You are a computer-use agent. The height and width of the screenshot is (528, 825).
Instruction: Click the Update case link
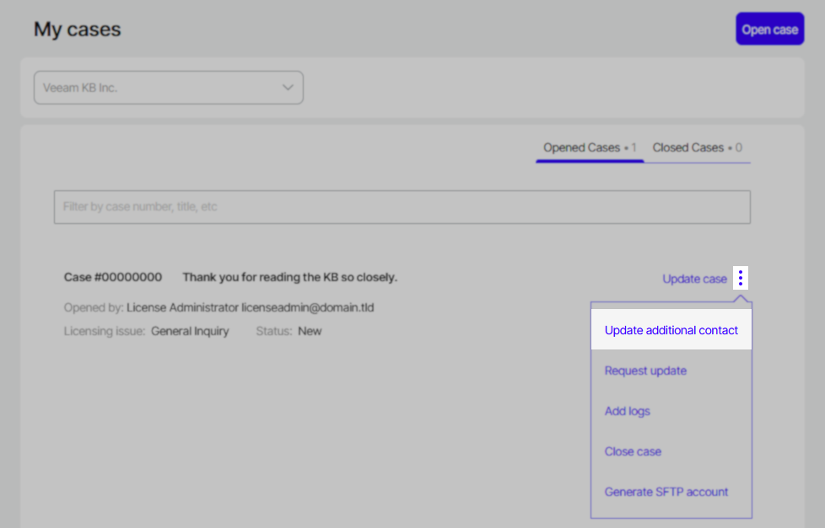pyautogui.click(x=694, y=278)
